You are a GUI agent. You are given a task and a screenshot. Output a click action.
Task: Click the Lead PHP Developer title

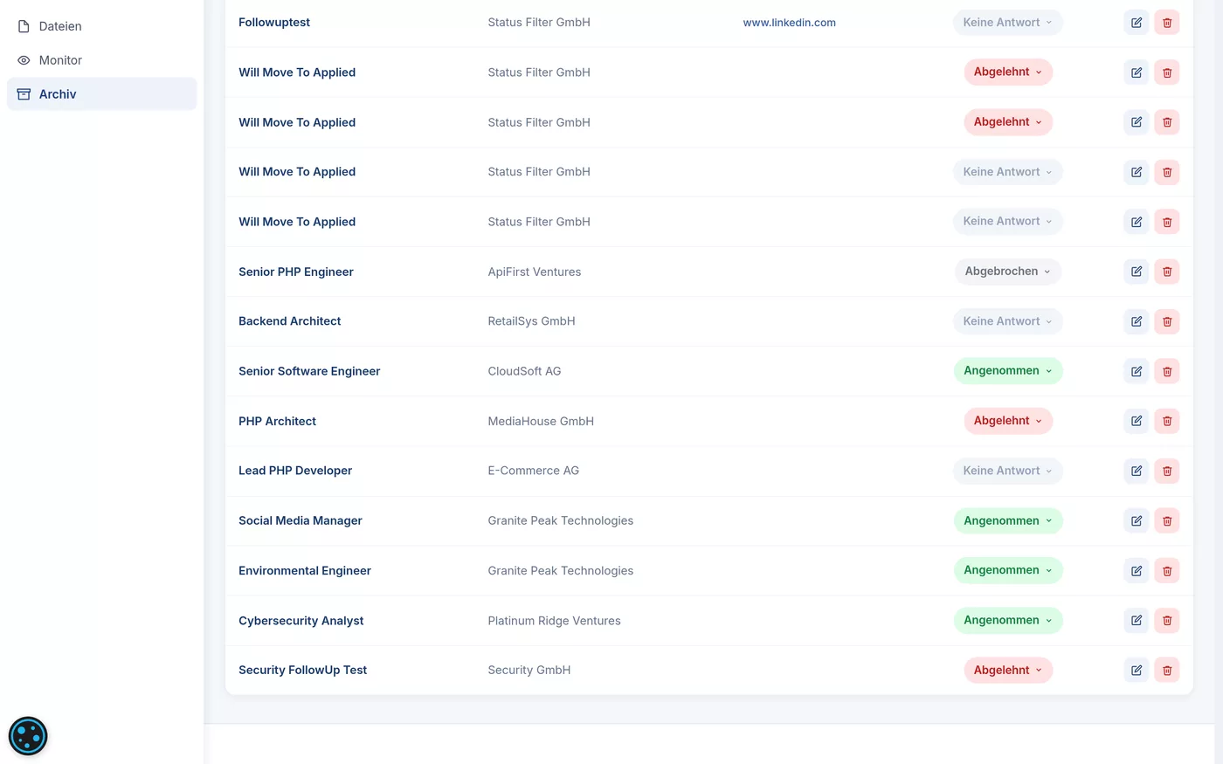point(295,471)
